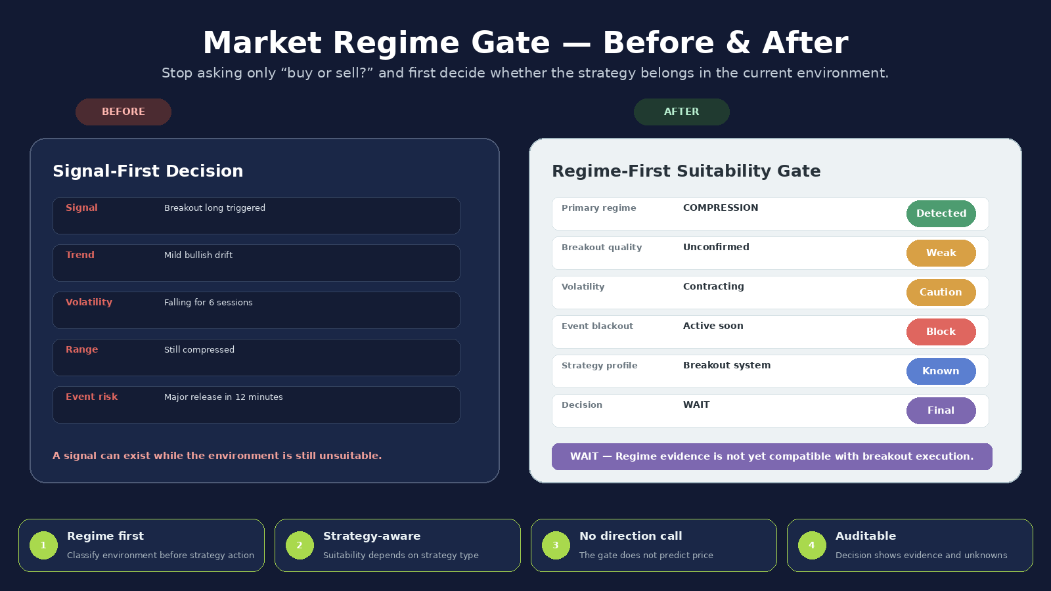Image resolution: width=1051 pixels, height=591 pixels.
Task: Click the number 1 circle badge
Action: 43,546
